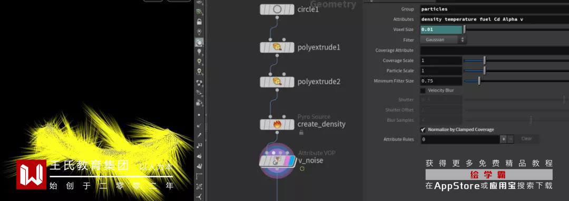The image size is (569, 201).
Task: Click the v_noise node label
Action: [311, 161]
